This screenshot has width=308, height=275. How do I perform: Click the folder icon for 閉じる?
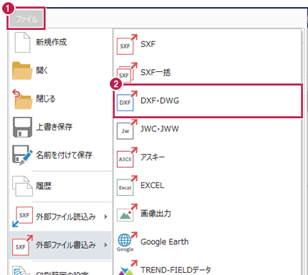click(x=22, y=99)
